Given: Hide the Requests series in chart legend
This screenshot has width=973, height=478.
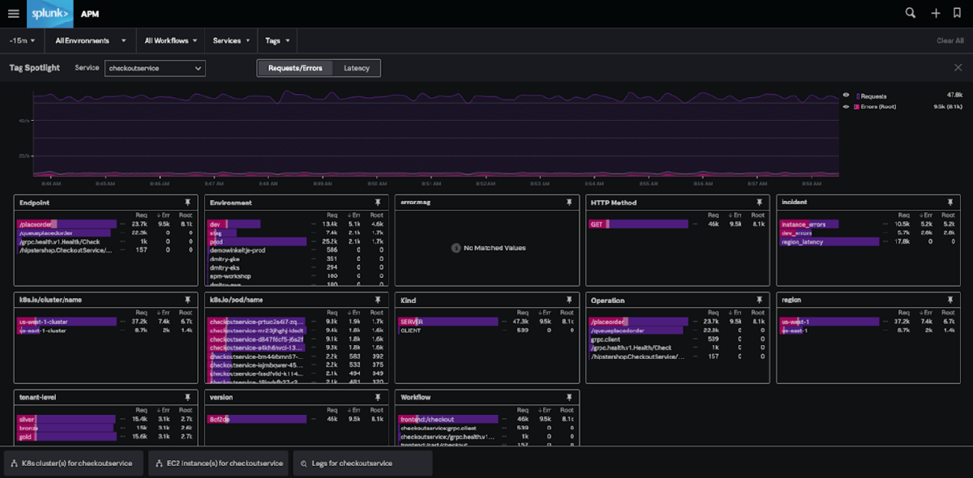Looking at the screenshot, I should [846, 96].
